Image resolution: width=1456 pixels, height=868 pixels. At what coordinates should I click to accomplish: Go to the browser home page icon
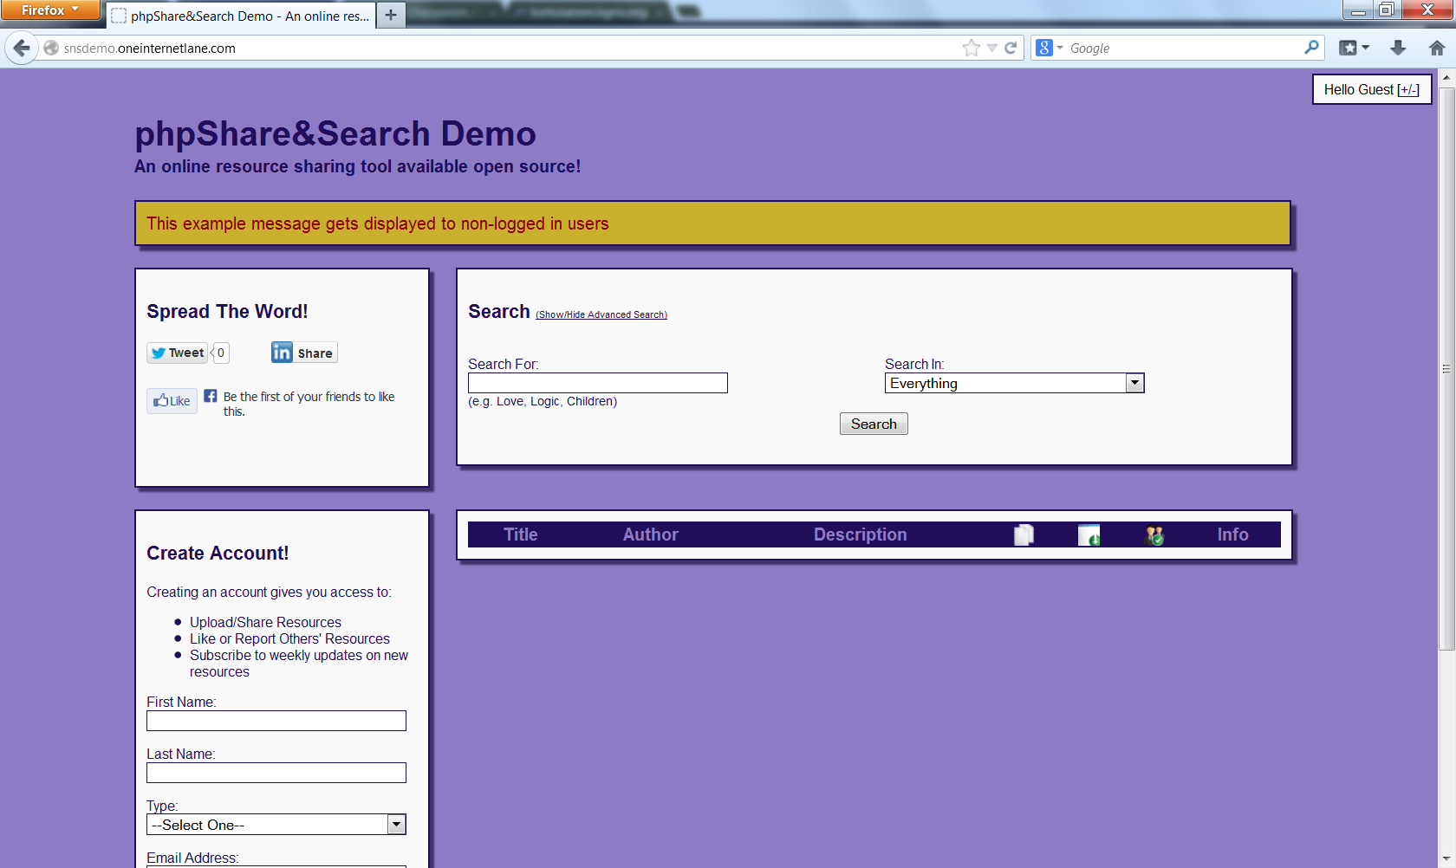[1436, 49]
